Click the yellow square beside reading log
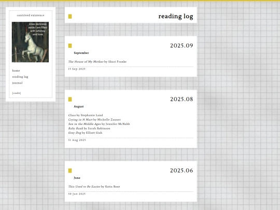 (x=70, y=17)
